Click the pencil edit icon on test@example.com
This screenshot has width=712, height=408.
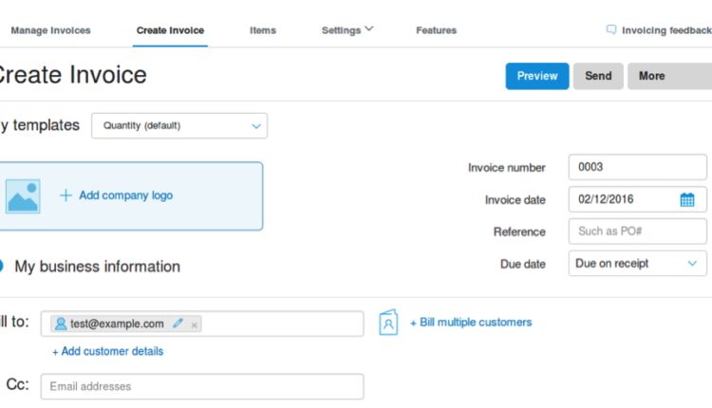tap(178, 324)
